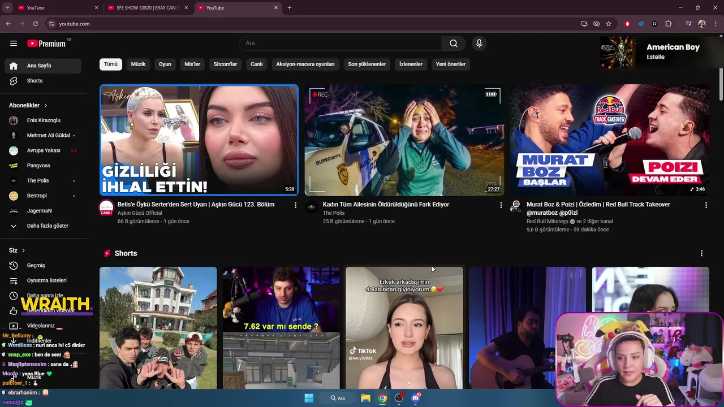Open Geçmiş history in sidebar
Image resolution: width=724 pixels, height=407 pixels.
coord(43,266)
